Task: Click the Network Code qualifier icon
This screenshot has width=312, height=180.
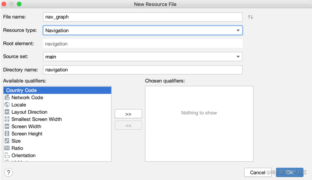Action: click(x=7, y=97)
